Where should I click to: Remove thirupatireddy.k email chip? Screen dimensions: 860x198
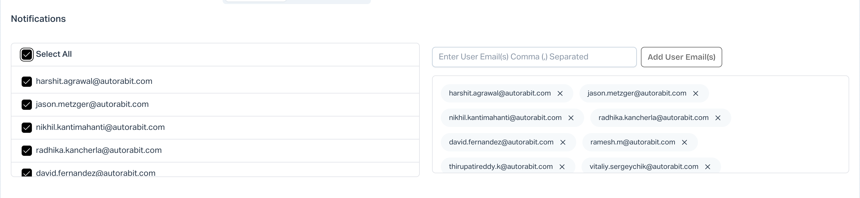[562, 167]
